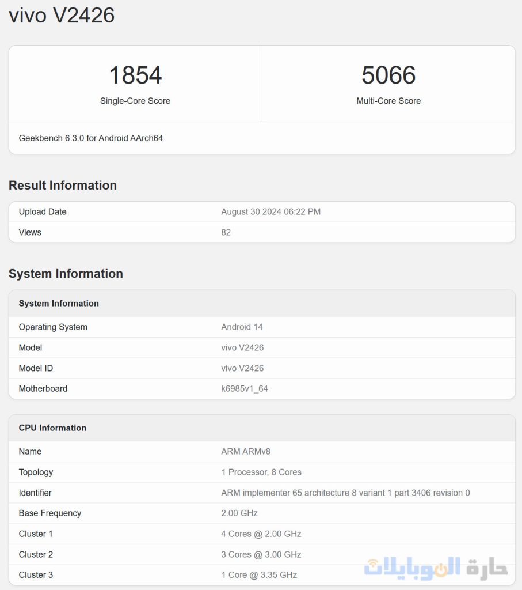
Task: Click the 5066 multi-core score value
Action: tap(388, 75)
